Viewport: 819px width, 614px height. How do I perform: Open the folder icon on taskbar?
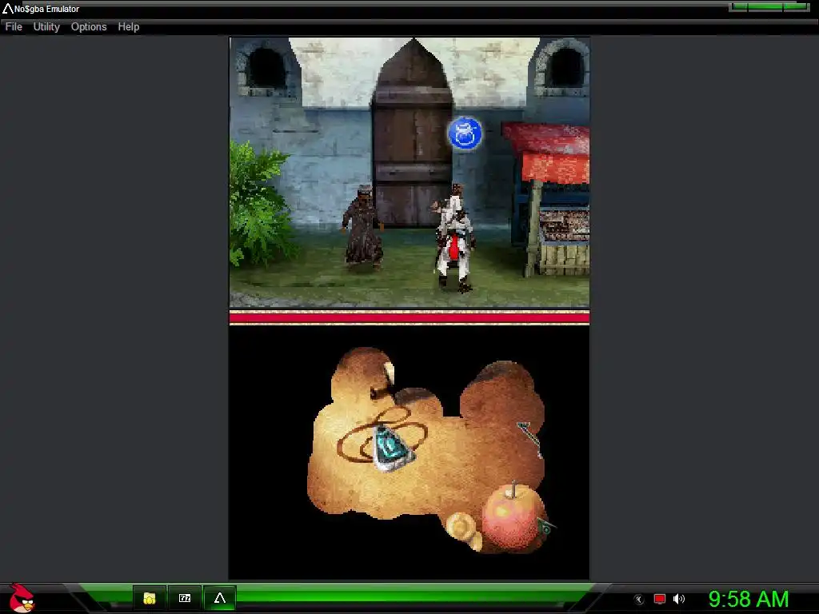[150, 598]
